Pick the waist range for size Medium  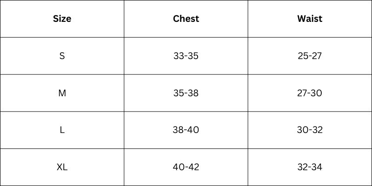pos(310,93)
